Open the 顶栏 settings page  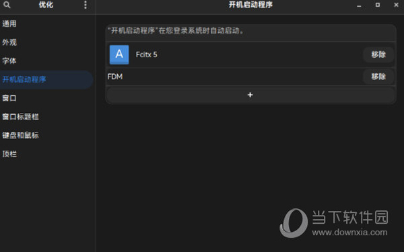pos(46,154)
